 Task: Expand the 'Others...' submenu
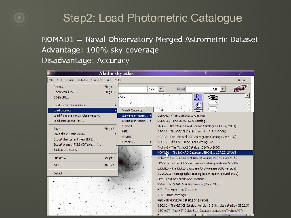(135, 142)
